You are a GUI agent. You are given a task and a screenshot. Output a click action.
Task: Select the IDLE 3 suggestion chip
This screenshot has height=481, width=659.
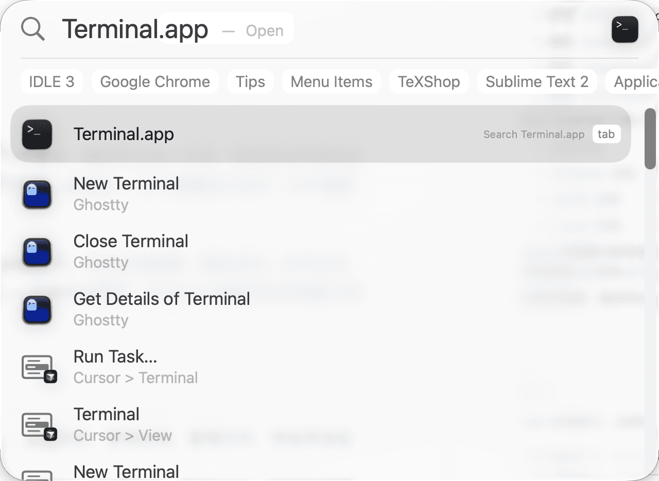51,81
